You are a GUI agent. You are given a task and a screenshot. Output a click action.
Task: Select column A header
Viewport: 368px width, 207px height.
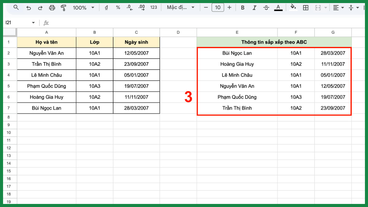[47, 32]
